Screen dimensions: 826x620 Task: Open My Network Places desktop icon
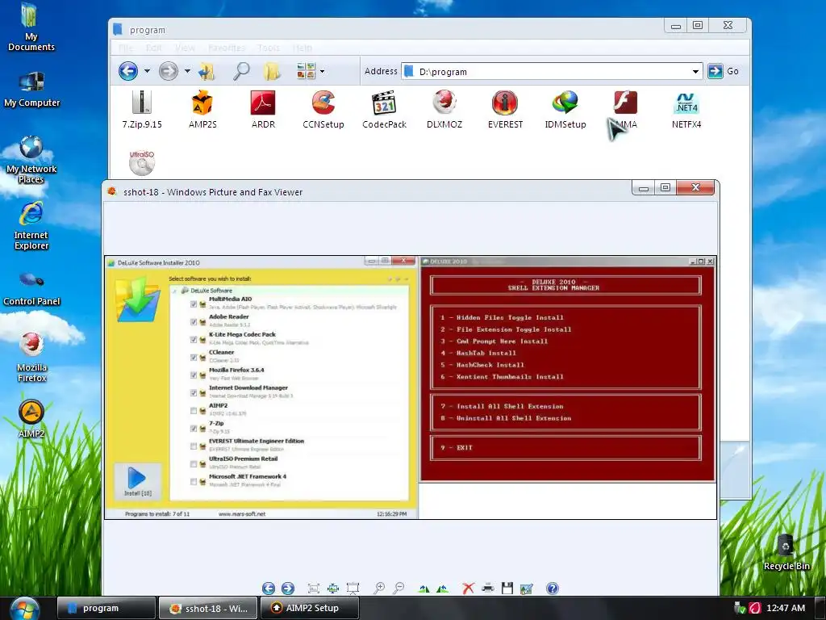(31, 160)
